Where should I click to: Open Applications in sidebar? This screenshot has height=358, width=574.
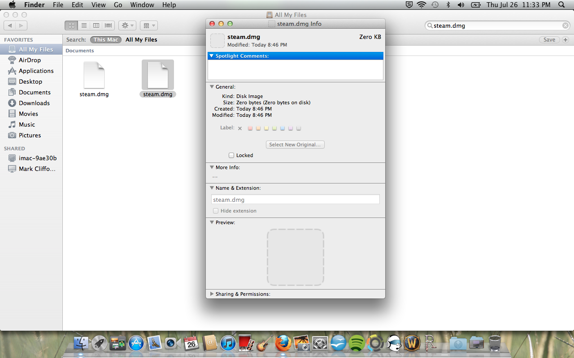click(x=31, y=71)
